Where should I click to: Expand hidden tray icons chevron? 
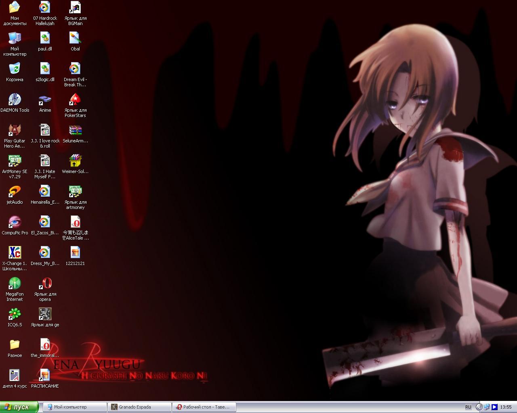(x=479, y=407)
